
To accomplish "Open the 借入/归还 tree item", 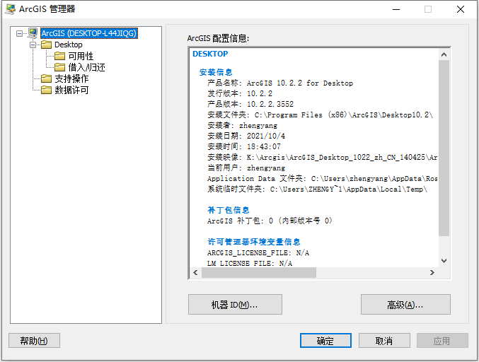I will click(x=86, y=67).
